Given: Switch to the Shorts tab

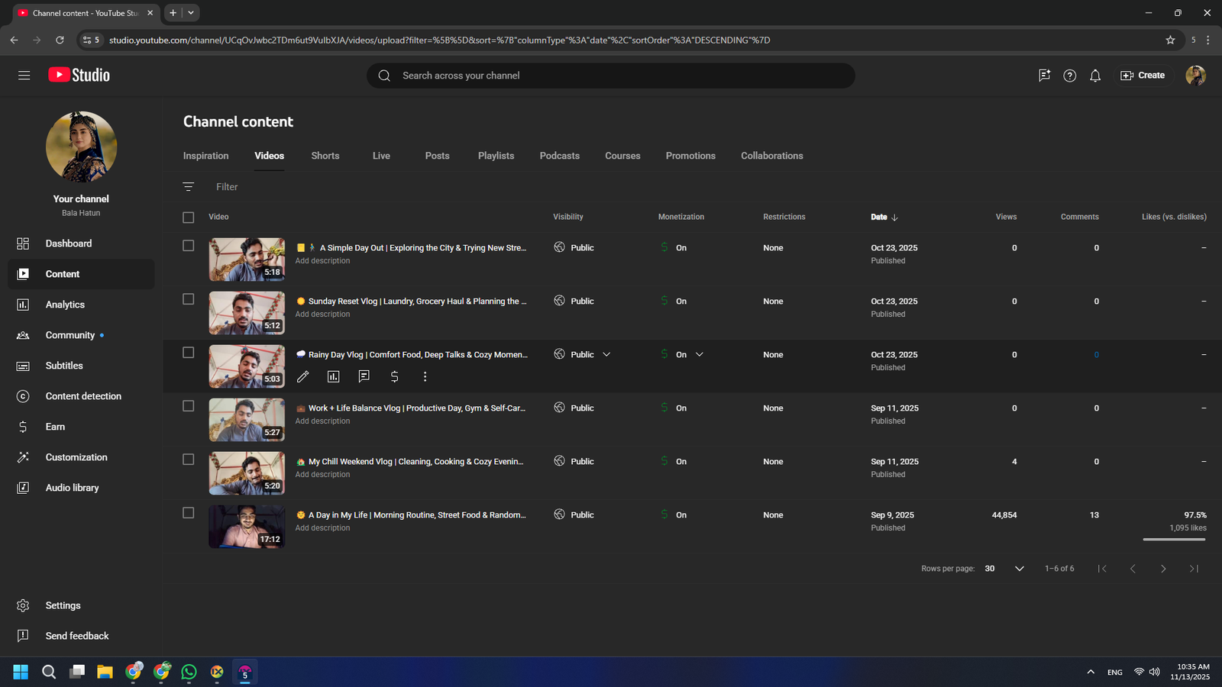Looking at the screenshot, I should pyautogui.click(x=325, y=156).
